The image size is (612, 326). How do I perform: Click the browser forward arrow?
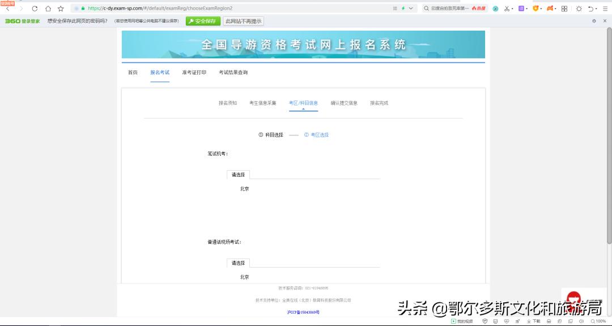coord(21,9)
